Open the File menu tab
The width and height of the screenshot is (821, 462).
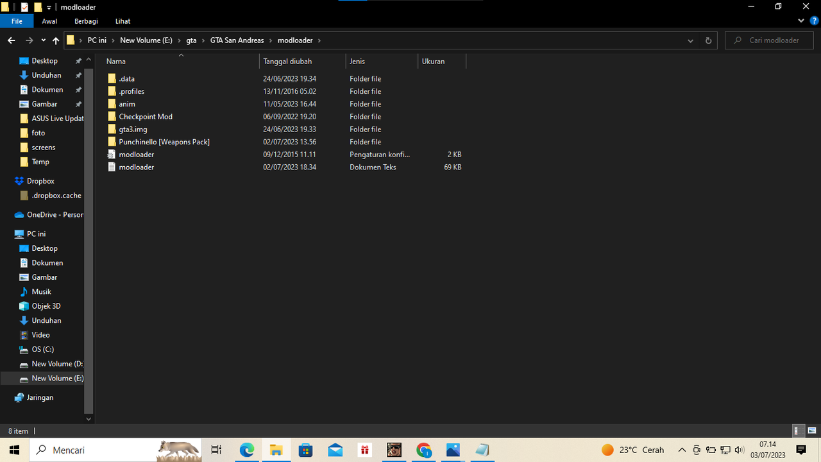point(17,21)
